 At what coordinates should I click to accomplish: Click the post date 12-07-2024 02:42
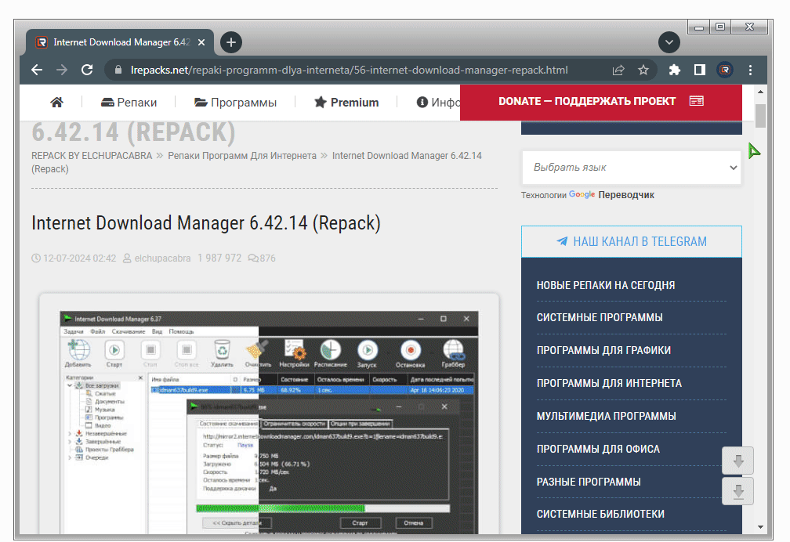click(80, 258)
